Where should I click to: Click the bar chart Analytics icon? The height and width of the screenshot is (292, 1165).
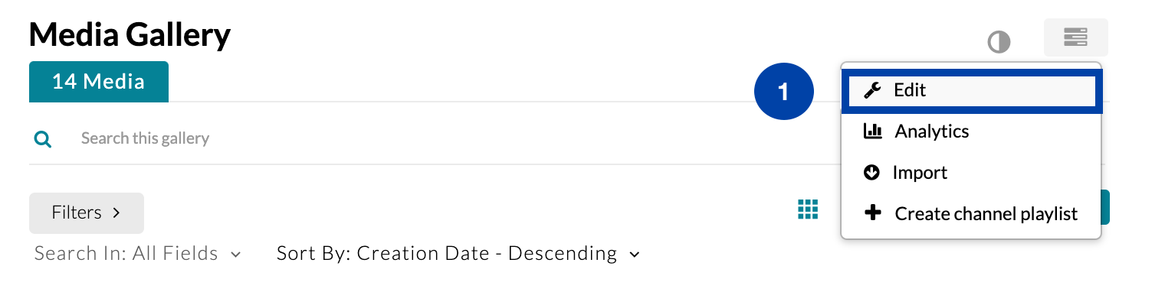(872, 131)
